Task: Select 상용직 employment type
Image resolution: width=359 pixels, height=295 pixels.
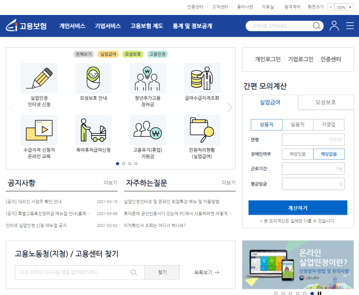Action: (x=267, y=125)
